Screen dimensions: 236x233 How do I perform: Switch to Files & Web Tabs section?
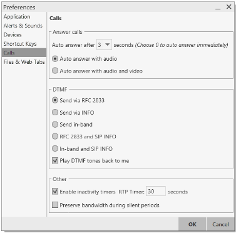click(24, 62)
